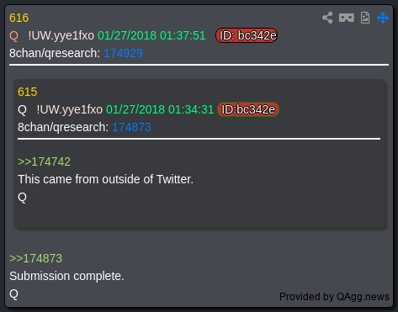The image size is (398, 312).
Task: Open the VR goggles view icon
Action: 347,18
